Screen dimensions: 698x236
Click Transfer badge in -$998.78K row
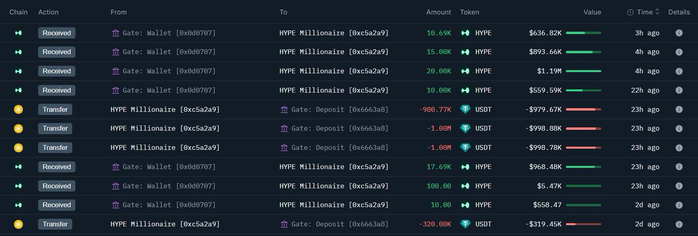click(55, 148)
